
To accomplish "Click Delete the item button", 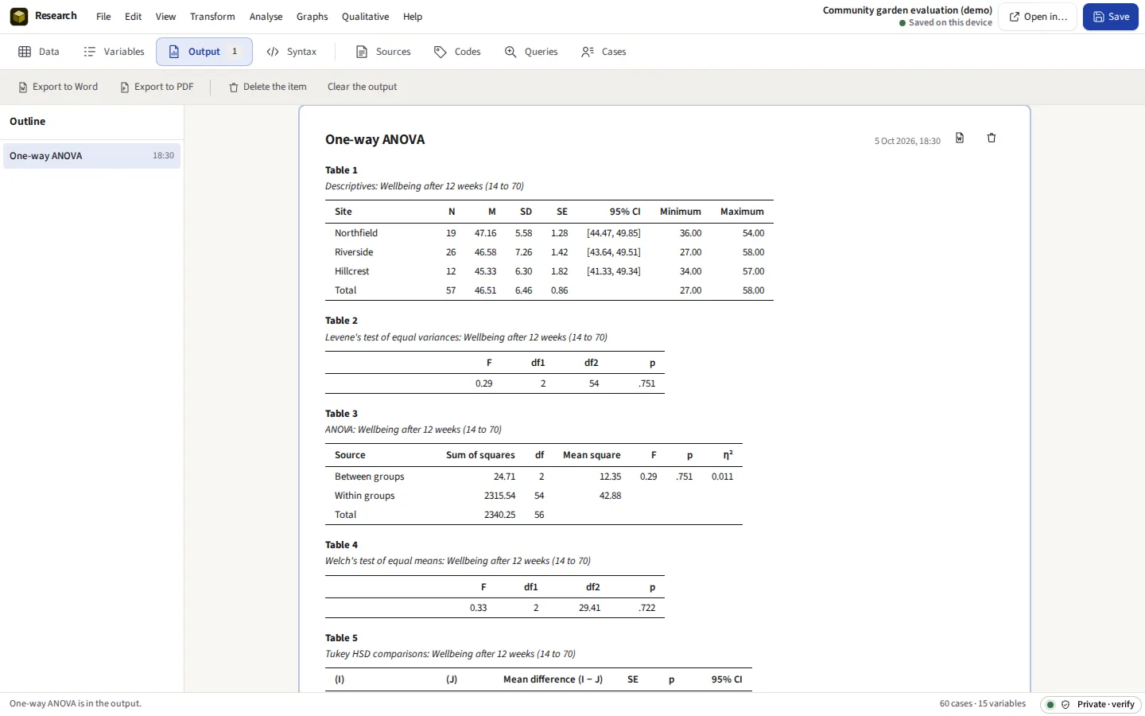I will click(268, 87).
